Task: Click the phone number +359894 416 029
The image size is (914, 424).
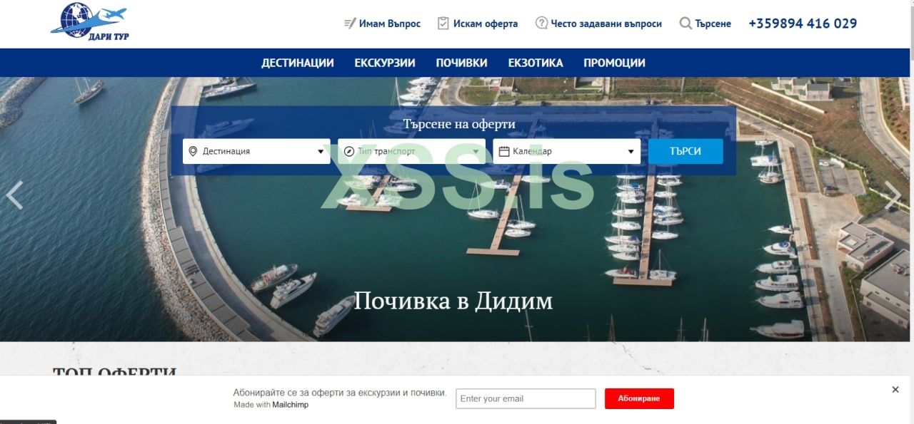Action: (x=803, y=24)
